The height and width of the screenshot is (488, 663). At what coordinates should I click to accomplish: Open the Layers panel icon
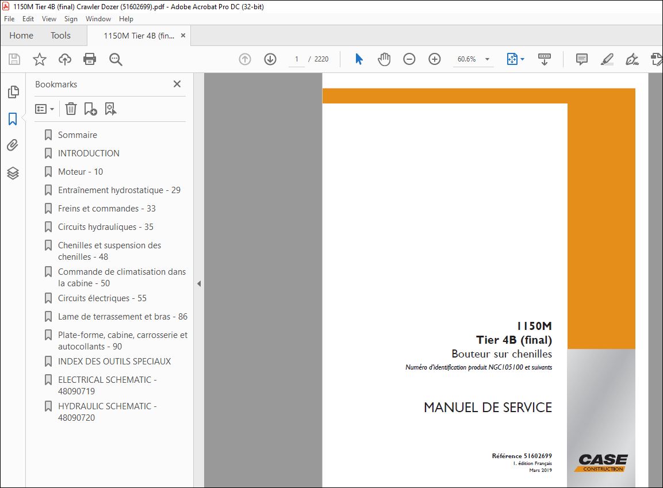pyautogui.click(x=13, y=173)
